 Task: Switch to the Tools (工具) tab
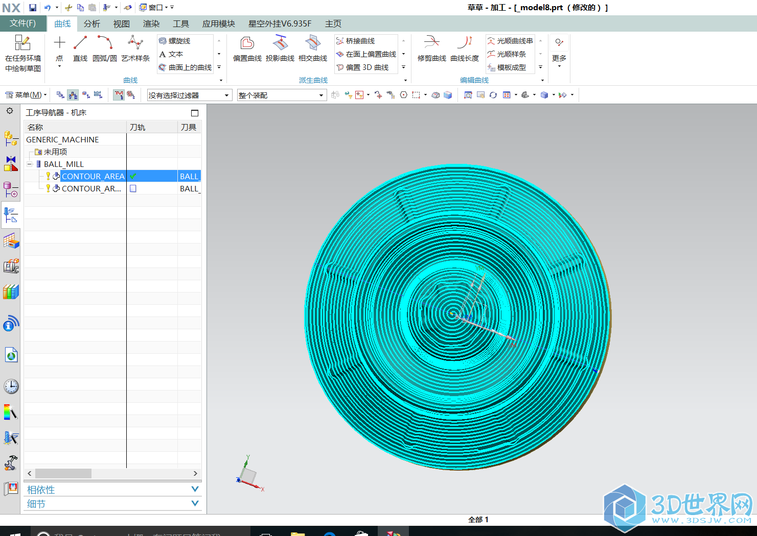pos(181,24)
